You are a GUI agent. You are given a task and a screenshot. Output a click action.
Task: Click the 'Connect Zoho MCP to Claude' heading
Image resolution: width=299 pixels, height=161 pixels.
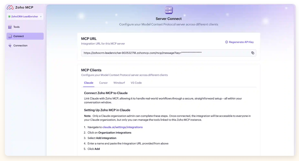tap(106, 93)
